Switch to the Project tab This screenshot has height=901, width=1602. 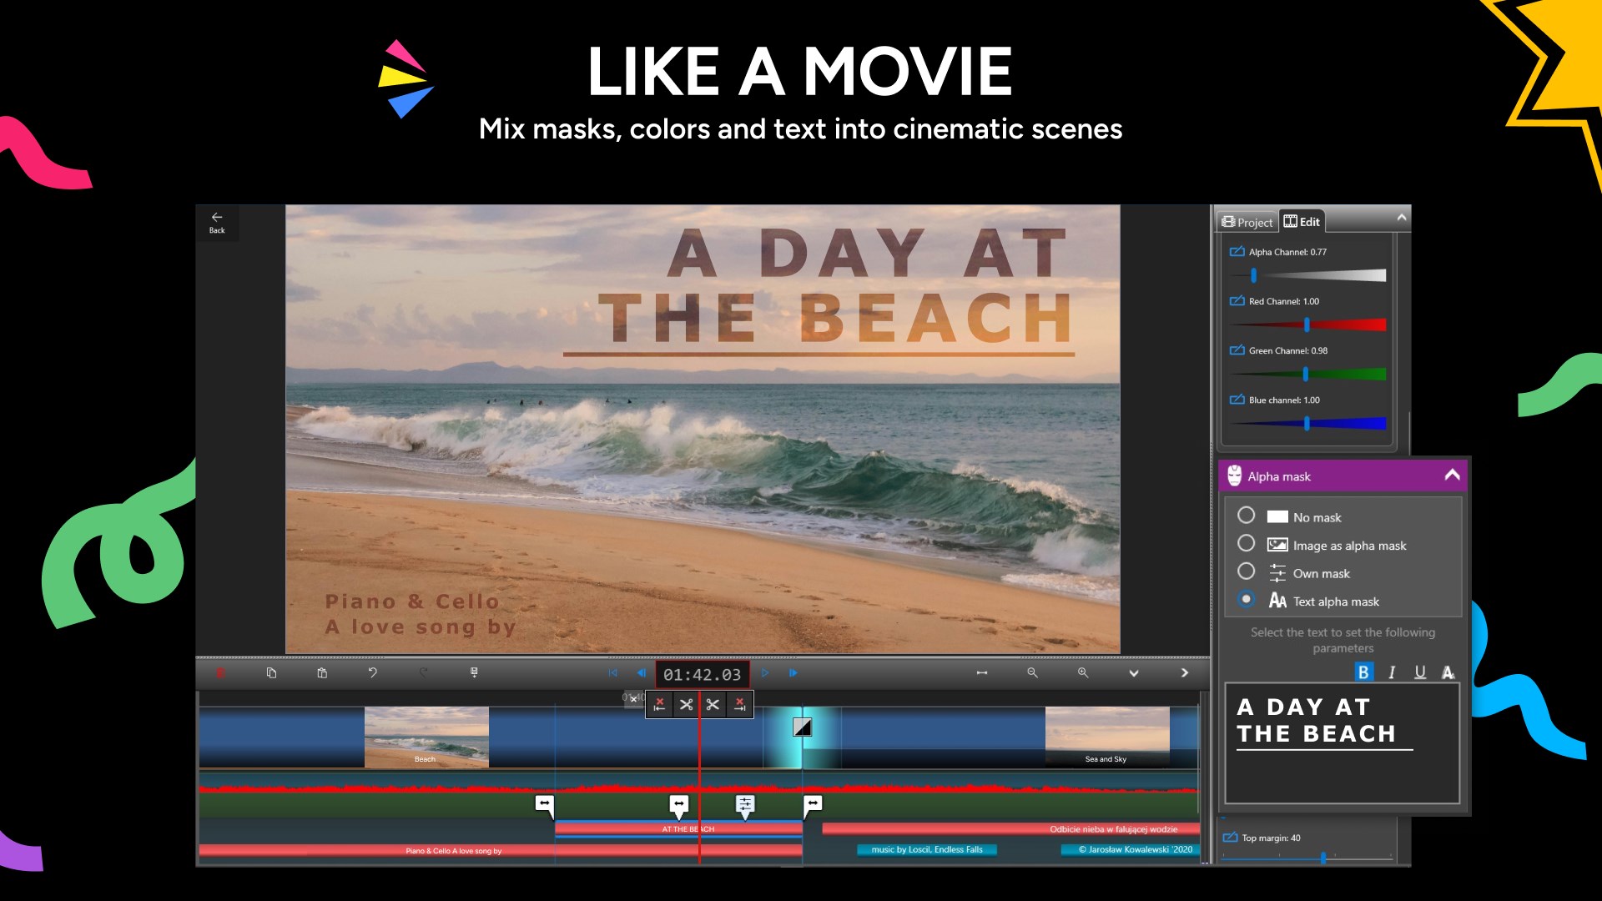click(x=1247, y=222)
